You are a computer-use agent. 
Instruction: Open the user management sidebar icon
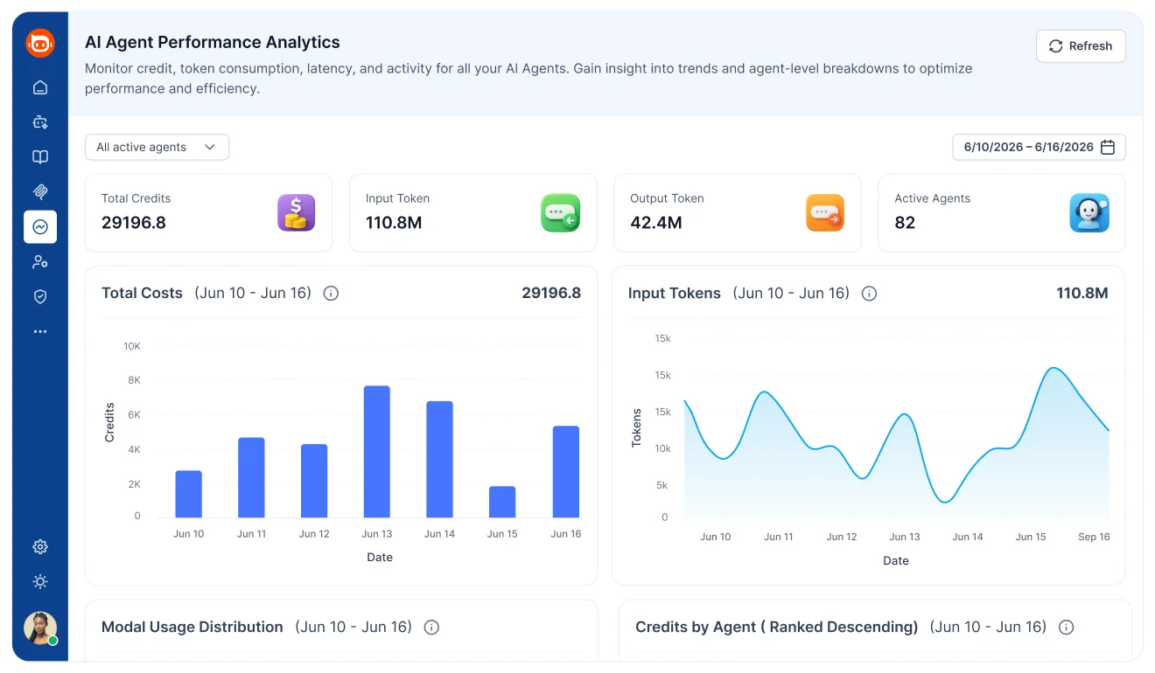pos(40,262)
